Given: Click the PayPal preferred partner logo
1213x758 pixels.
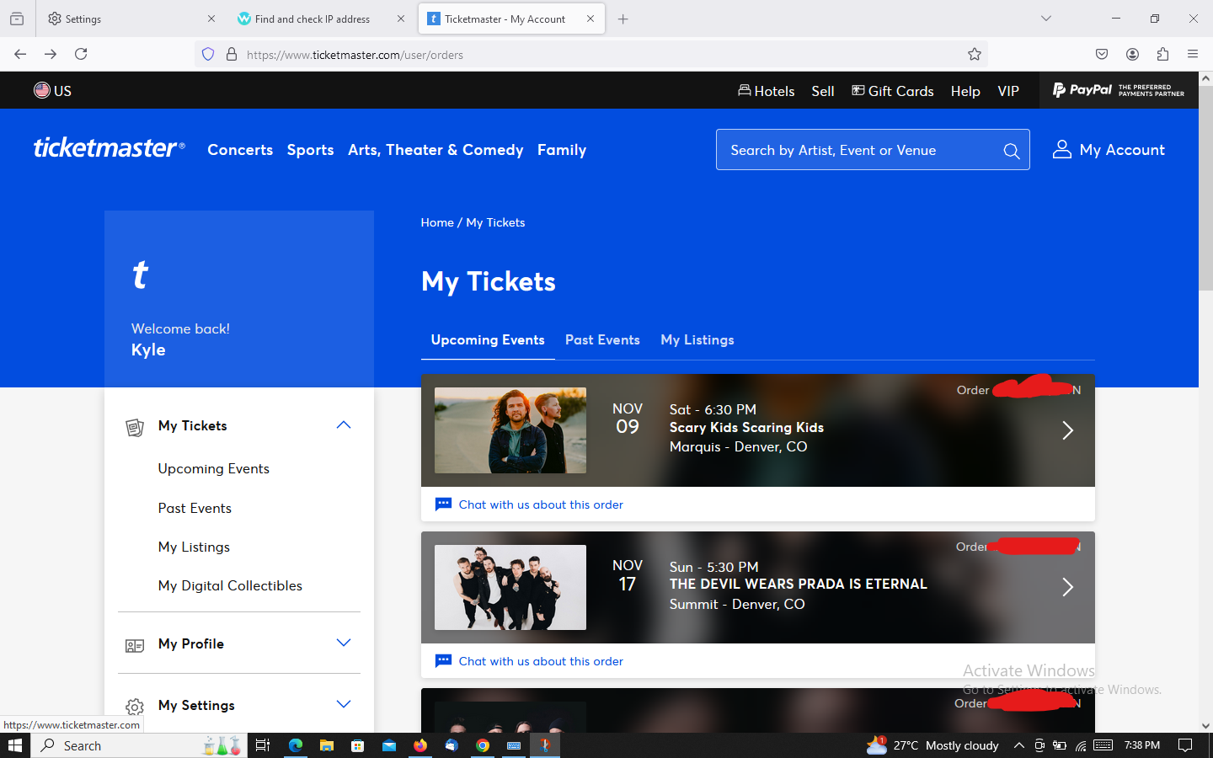Looking at the screenshot, I should pyautogui.click(x=1119, y=89).
